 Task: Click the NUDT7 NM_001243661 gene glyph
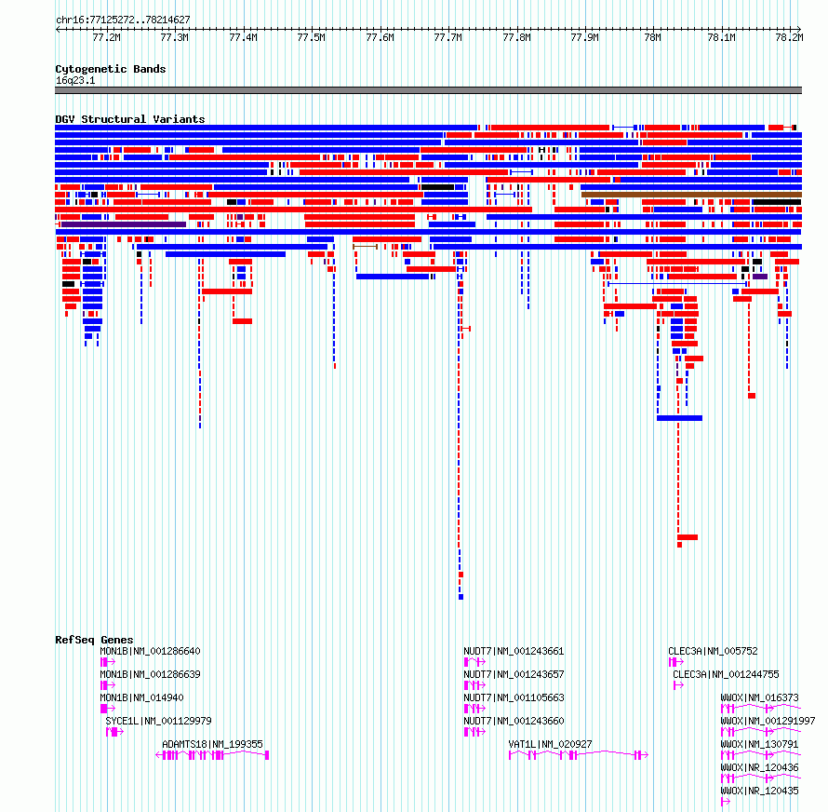tap(474, 662)
